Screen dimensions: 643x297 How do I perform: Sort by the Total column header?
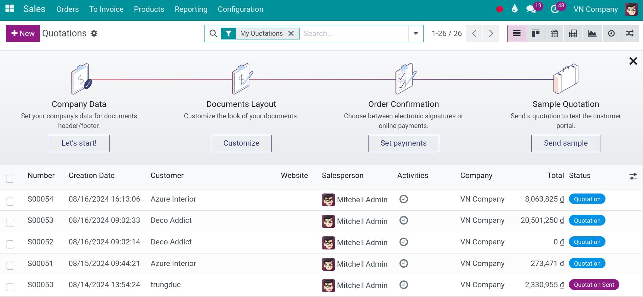click(555, 175)
